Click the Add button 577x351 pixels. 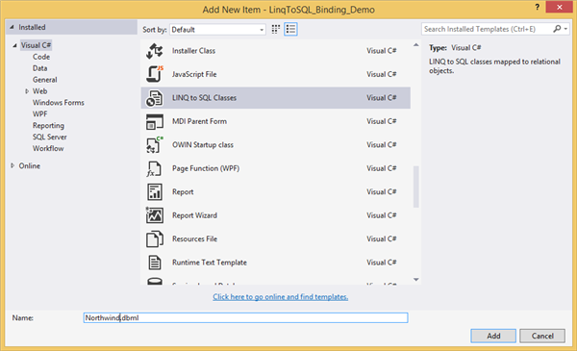[x=493, y=336]
